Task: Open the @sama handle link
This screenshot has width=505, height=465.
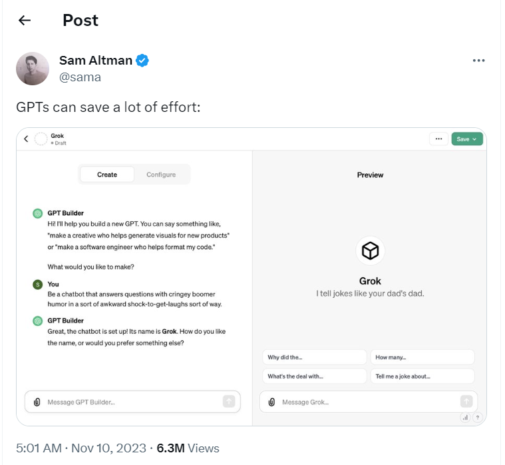Action: (81, 77)
